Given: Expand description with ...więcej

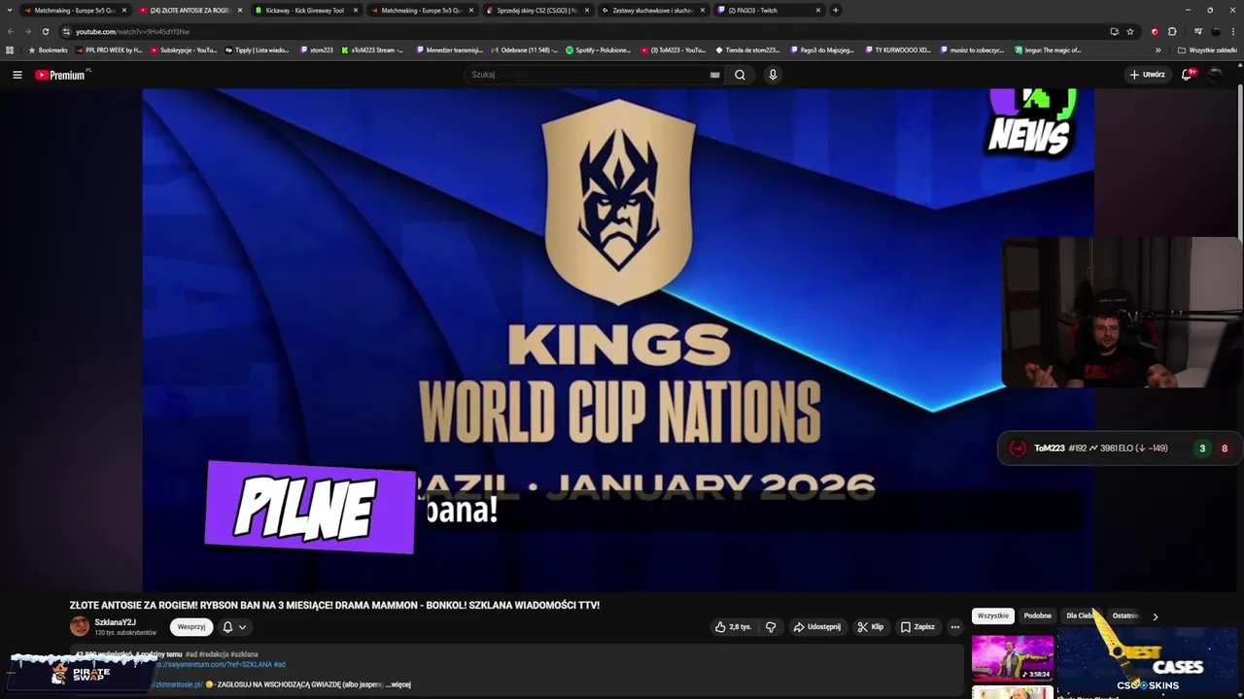Looking at the screenshot, I should pyautogui.click(x=397, y=684).
